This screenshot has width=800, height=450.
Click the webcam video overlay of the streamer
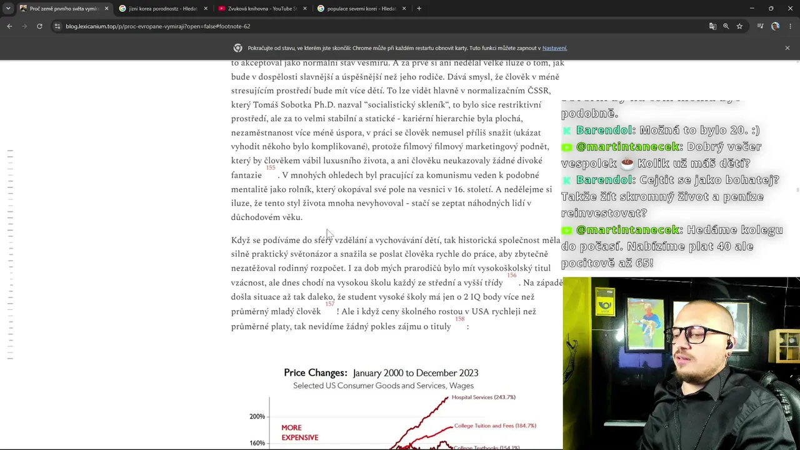pyautogui.click(x=681, y=363)
